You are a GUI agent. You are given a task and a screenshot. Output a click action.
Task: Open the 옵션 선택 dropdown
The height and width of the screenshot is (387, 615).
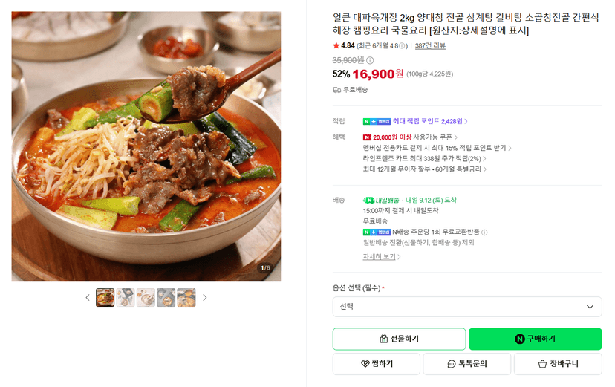coord(467,307)
